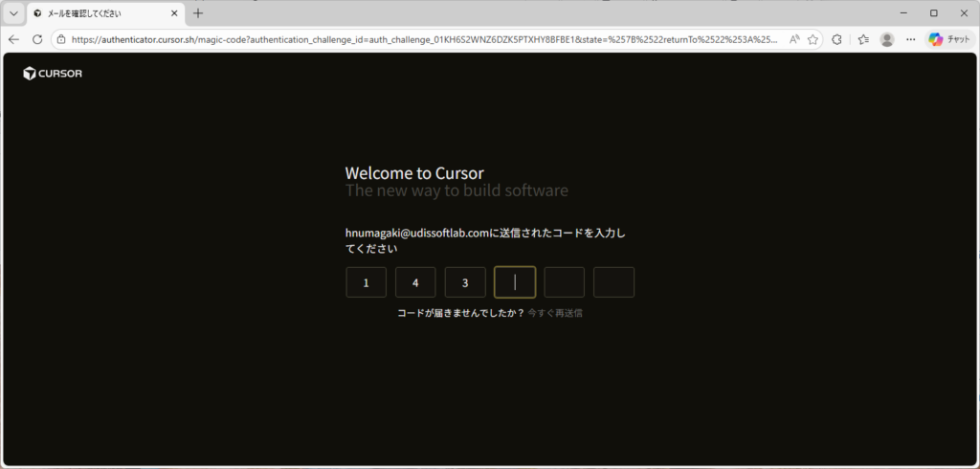This screenshot has width=980, height=469.
Task: Select the メールを確認してください tab
Action: click(96, 13)
